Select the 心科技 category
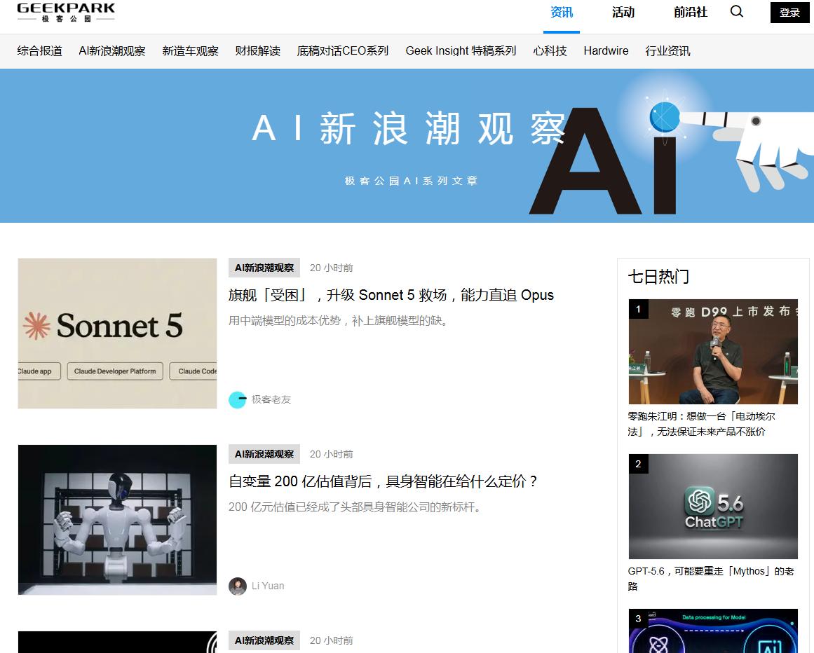This screenshot has height=653, width=814. [550, 51]
